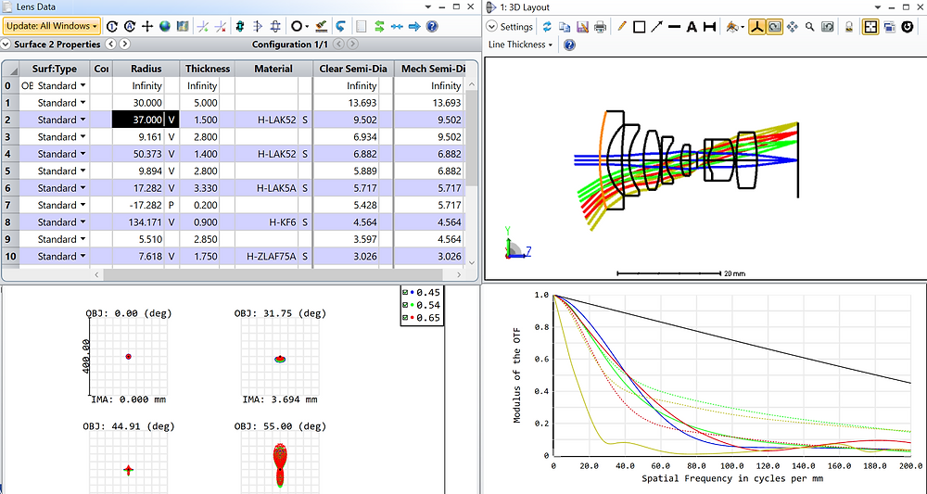Click the plus crosshair icon in Lens Data toolbar

point(147,26)
